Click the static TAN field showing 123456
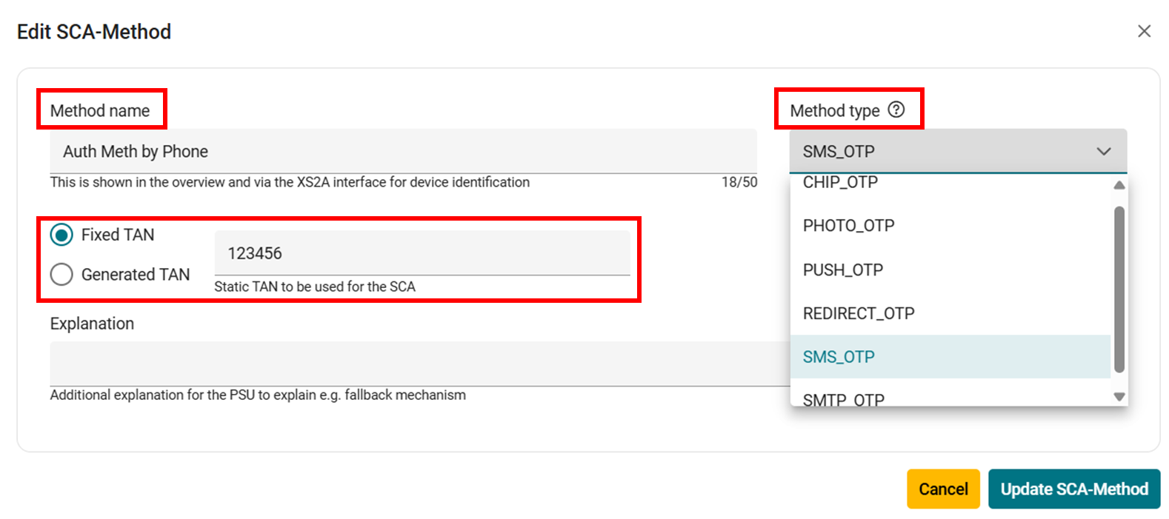The image size is (1169, 519). coord(422,253)
